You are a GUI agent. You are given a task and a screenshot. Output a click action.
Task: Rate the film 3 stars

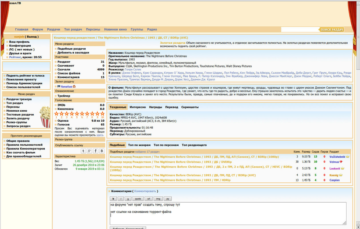click(67, 114)
